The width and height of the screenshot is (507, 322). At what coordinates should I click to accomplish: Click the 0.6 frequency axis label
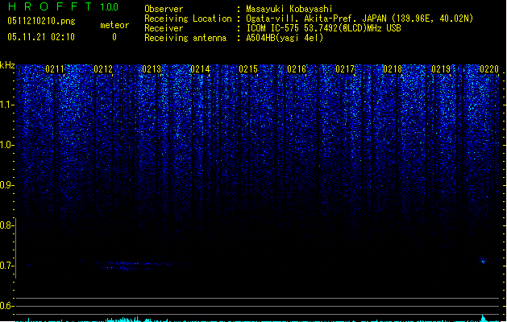coord(7,306)
